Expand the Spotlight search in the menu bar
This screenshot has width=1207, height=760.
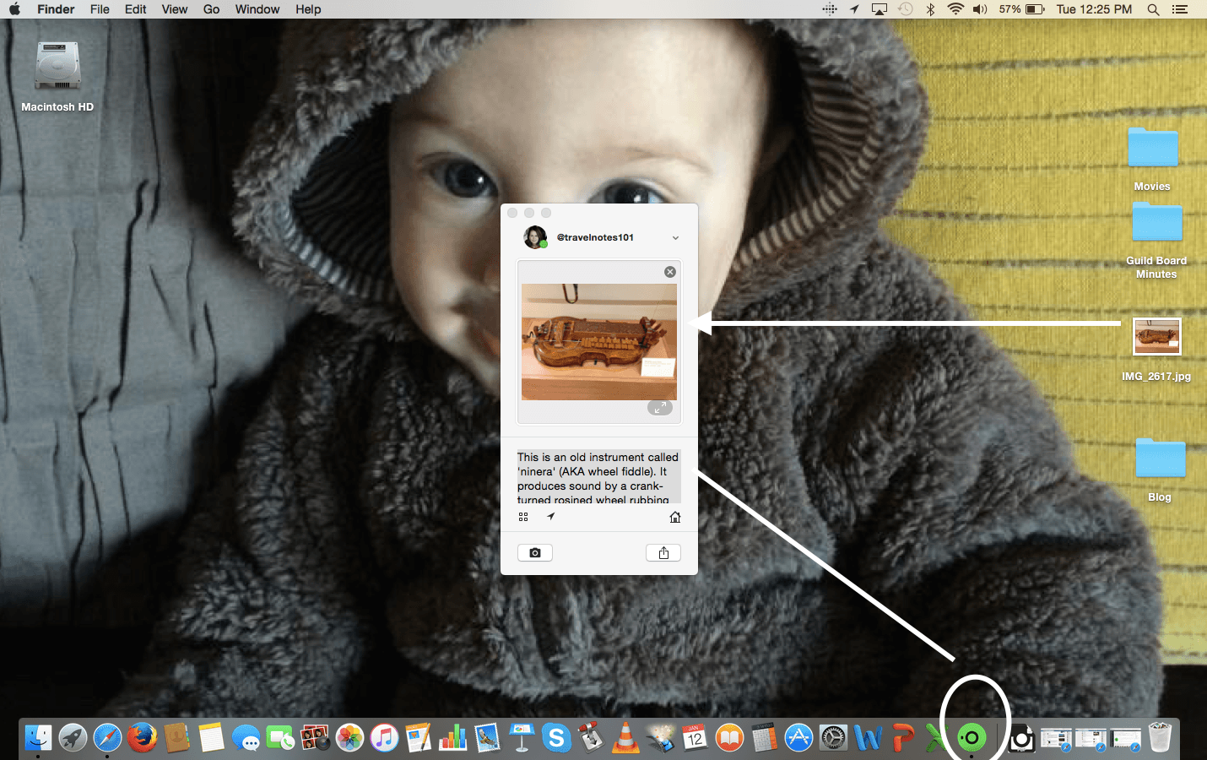1153,9
